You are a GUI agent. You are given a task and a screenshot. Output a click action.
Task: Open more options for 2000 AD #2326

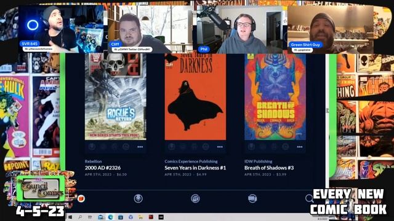point(140,147)
